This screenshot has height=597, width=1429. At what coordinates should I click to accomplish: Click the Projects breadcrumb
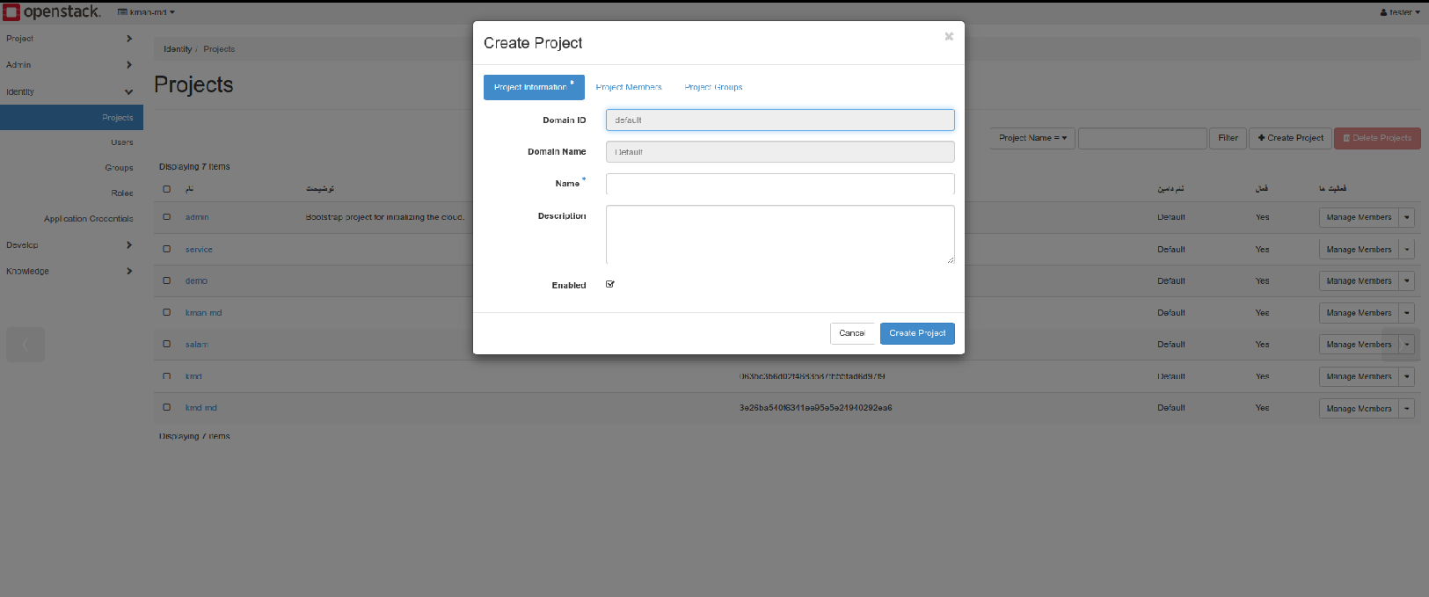click(219, 49)
